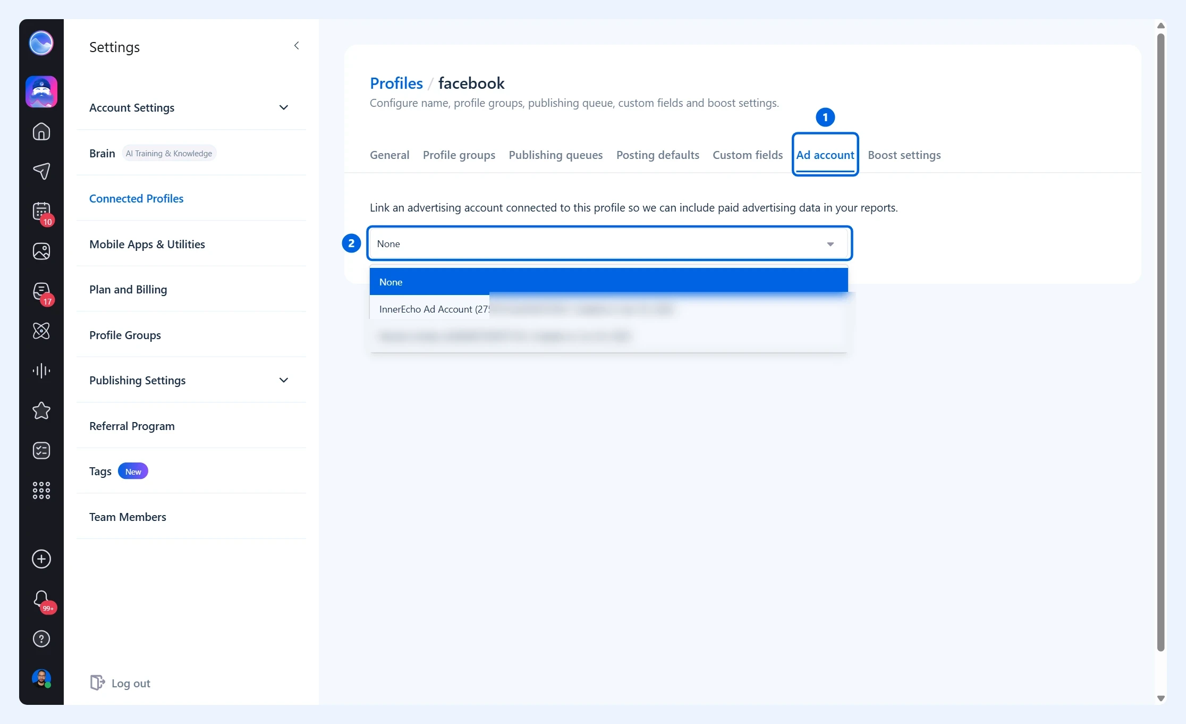Open the atom-shaped AI icon

point(41,331)
